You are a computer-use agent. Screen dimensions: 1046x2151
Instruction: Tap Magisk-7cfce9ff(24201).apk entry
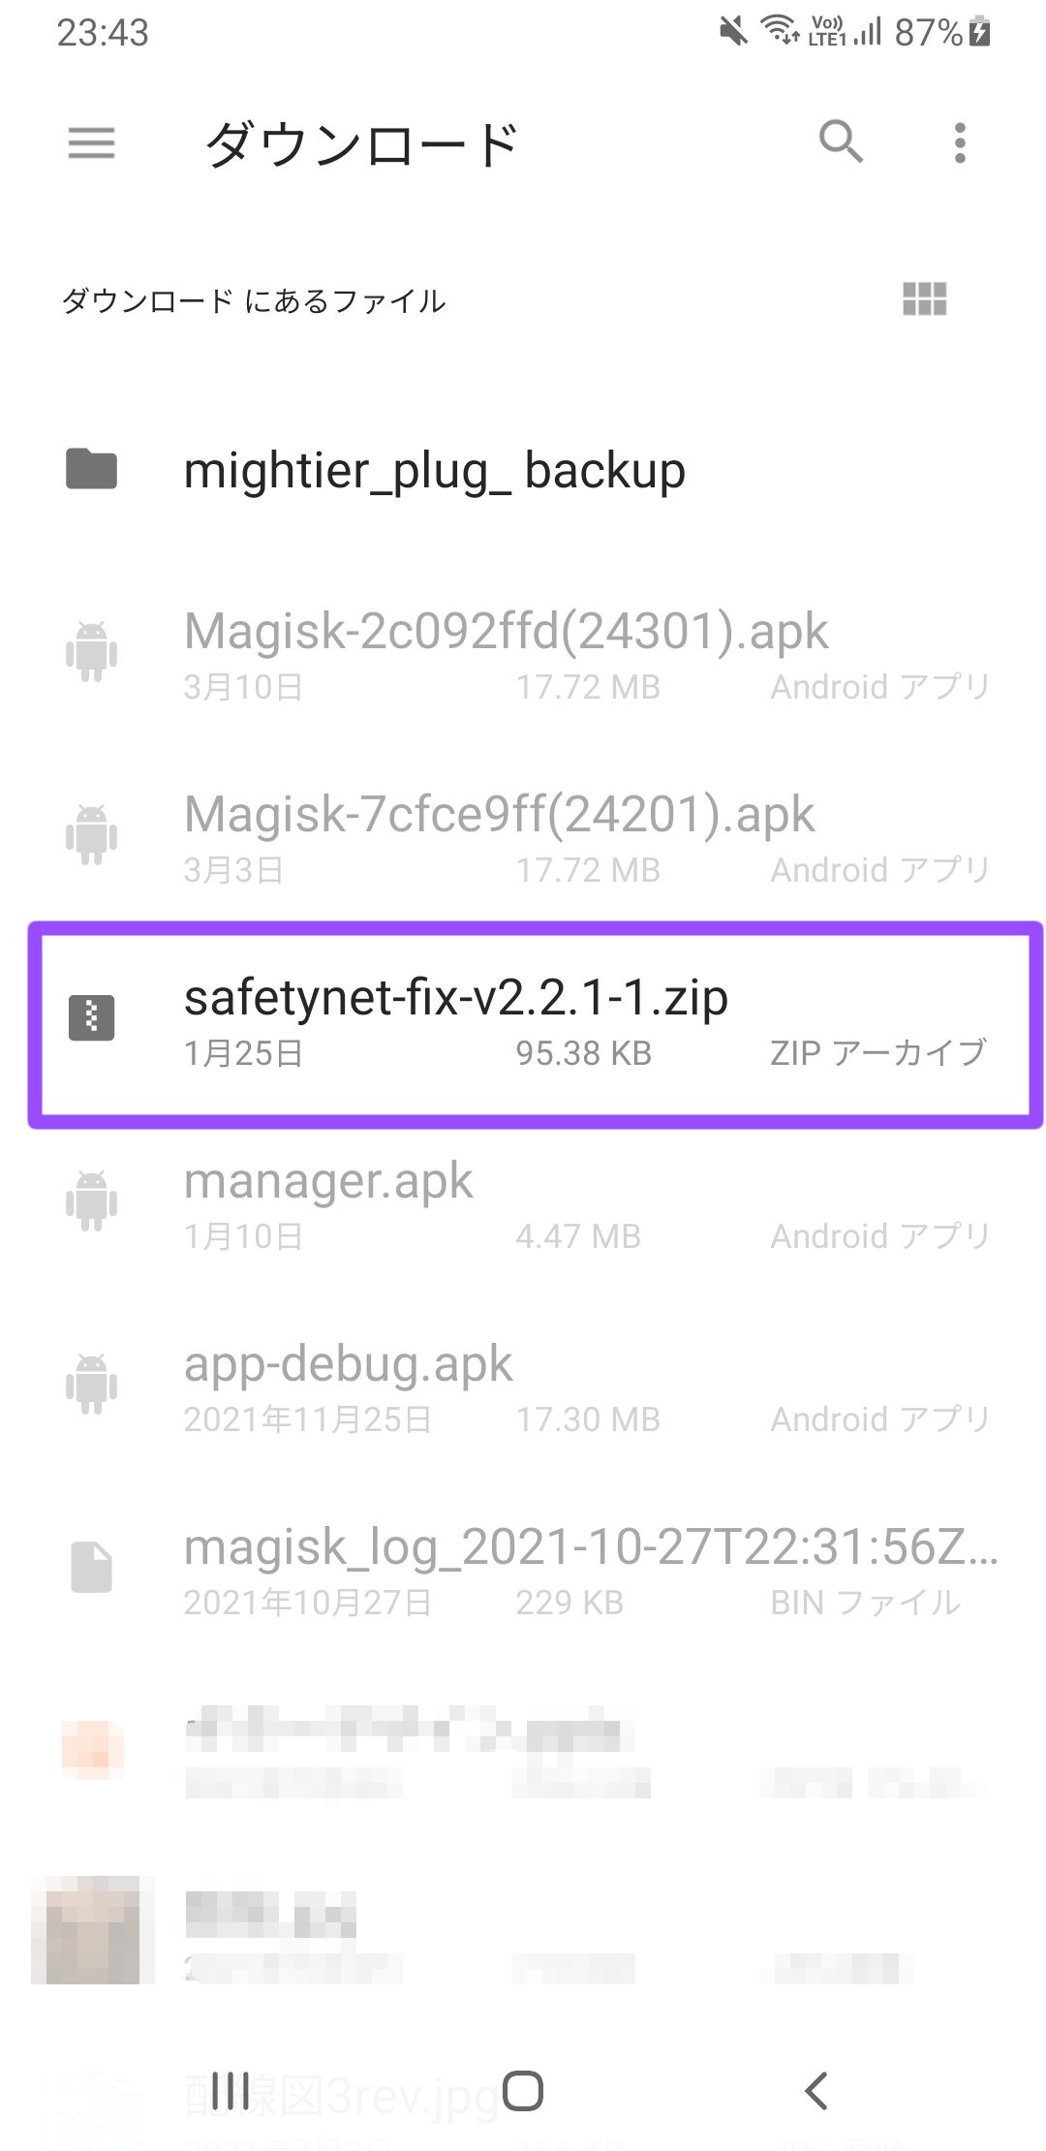(523, 837)
